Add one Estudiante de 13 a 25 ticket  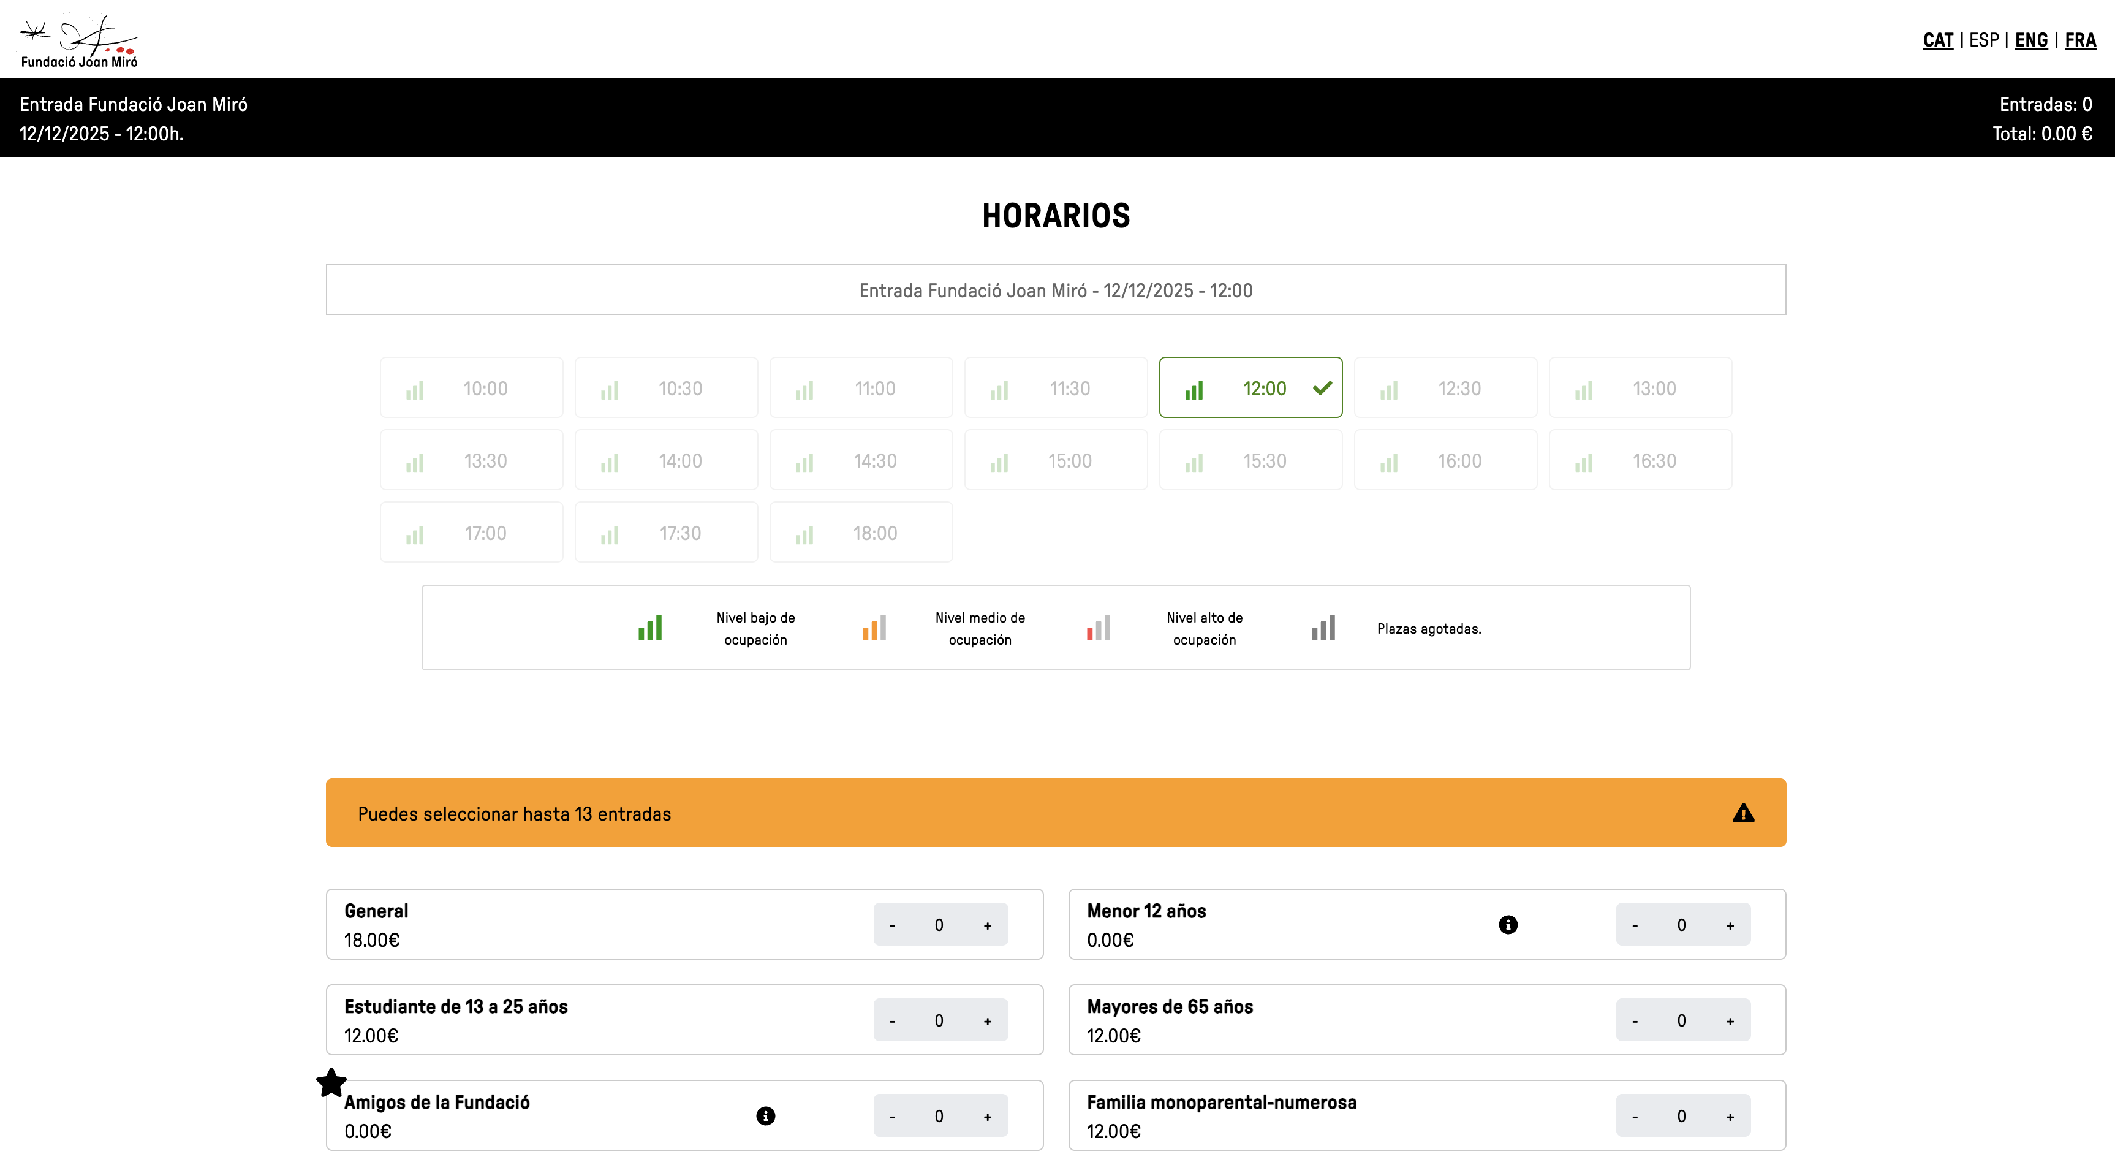[988, 1021]
